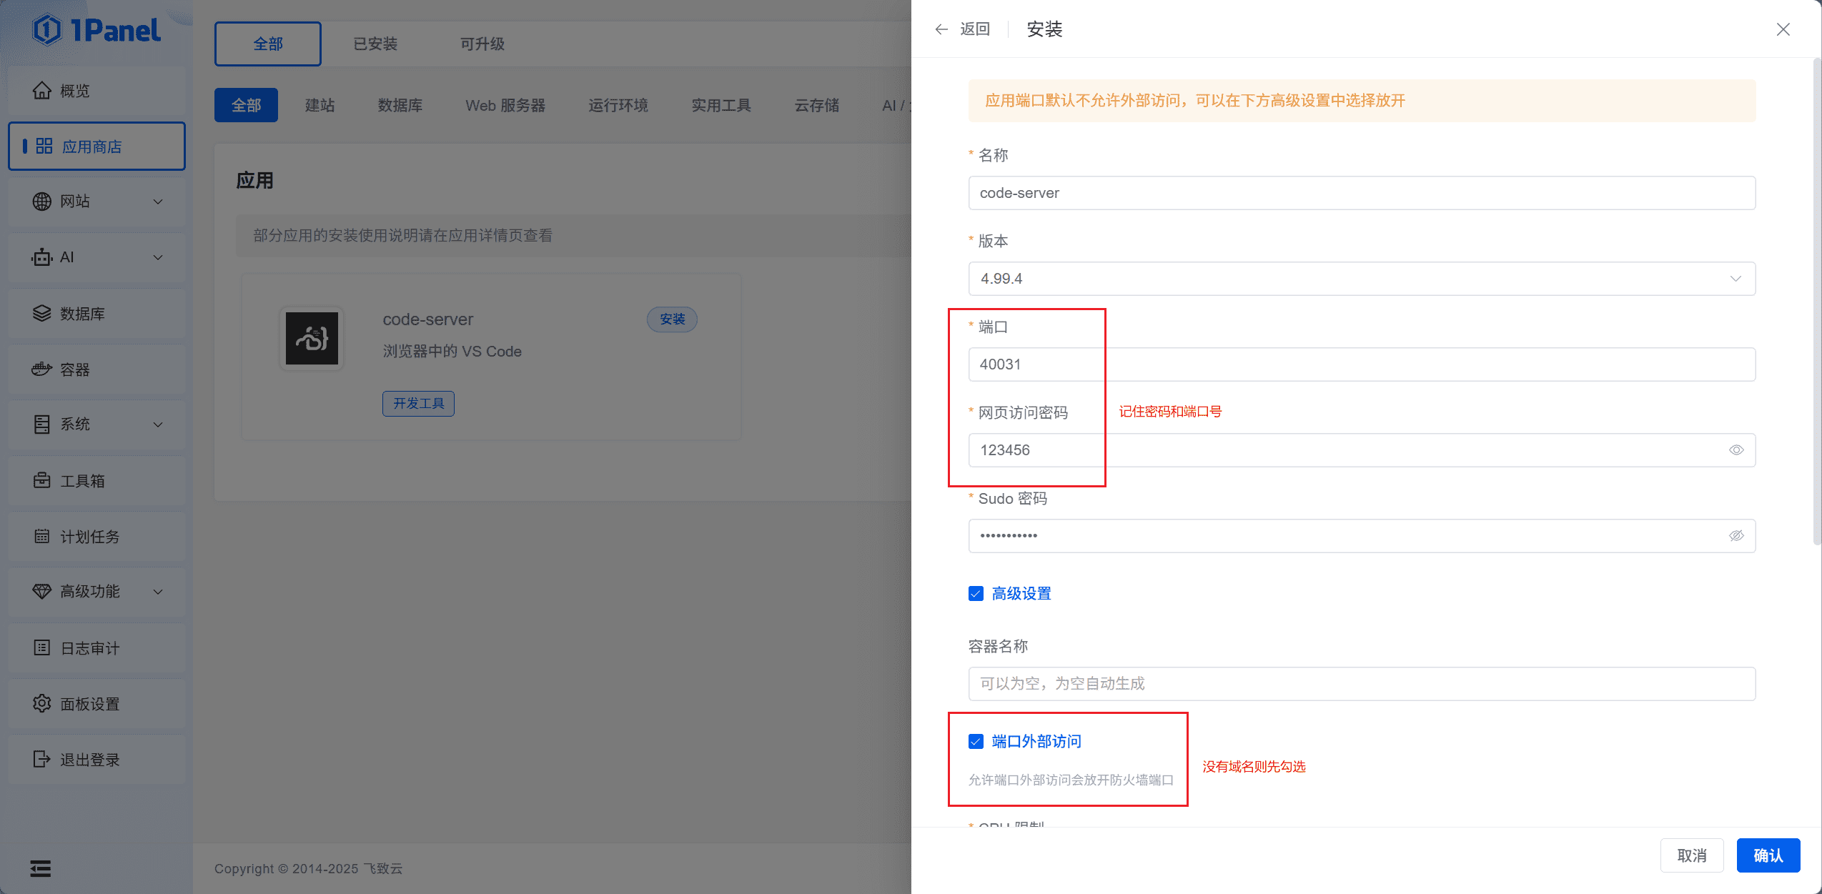The image size is (1822, 894).
Task: Select the blue 全部 category filter
Action: (246, 105)
